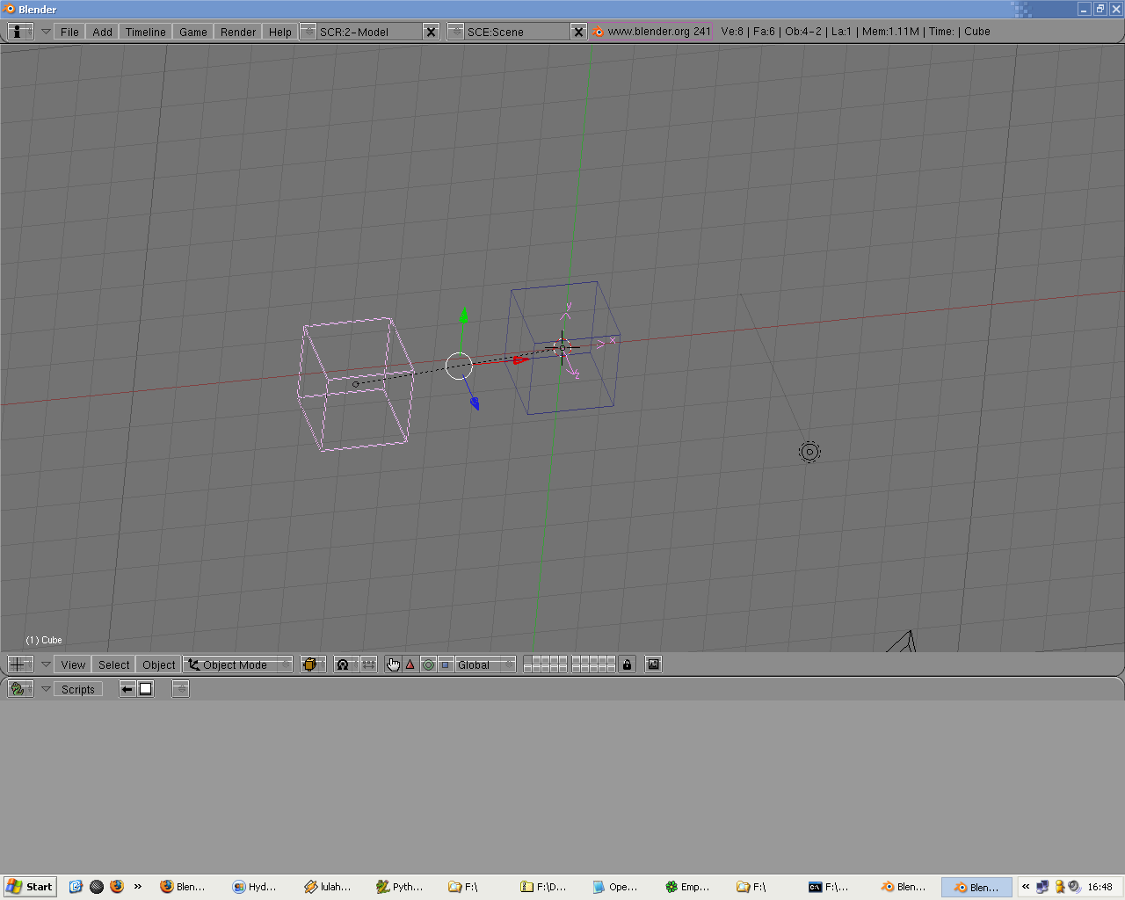Open the viewport draw type cube selector
Screen dimensions: 1125x900
coord(313,664)
